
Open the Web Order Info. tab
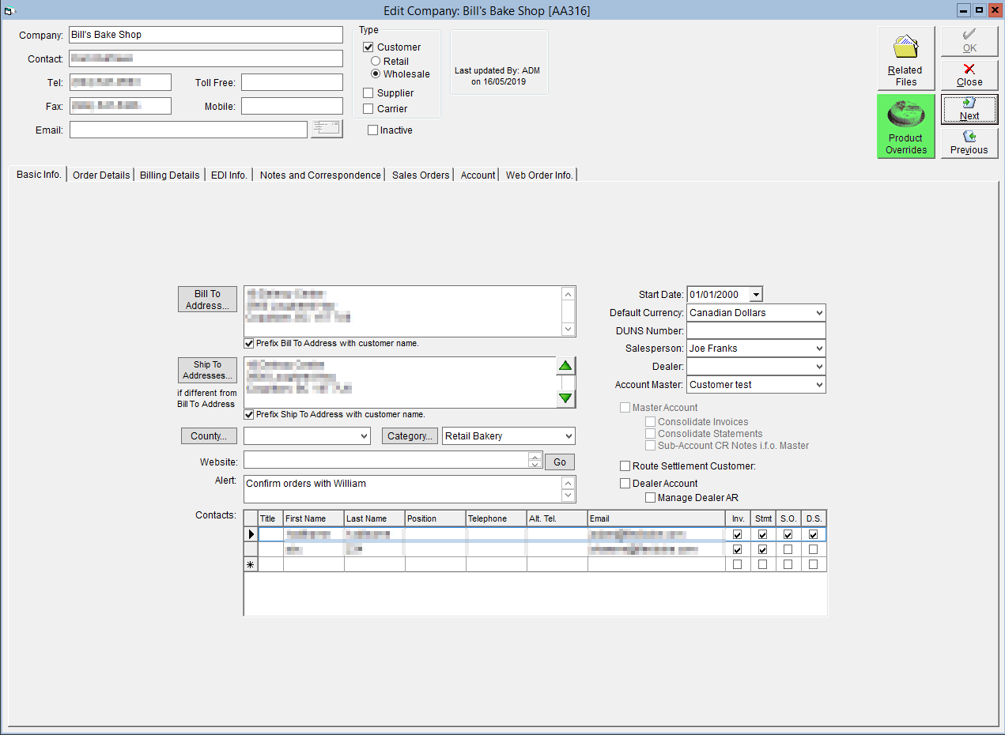[539, 175]
